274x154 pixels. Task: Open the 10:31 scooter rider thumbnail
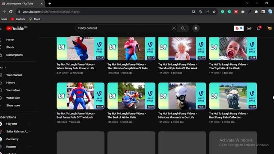pos(182,96)
